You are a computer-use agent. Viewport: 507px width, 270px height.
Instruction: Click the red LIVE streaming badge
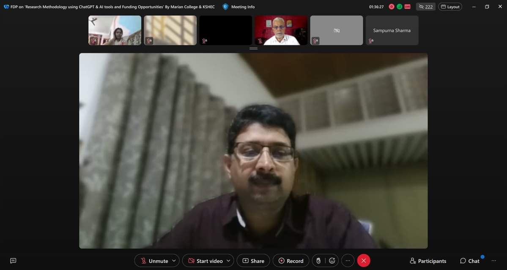point(407,7)
